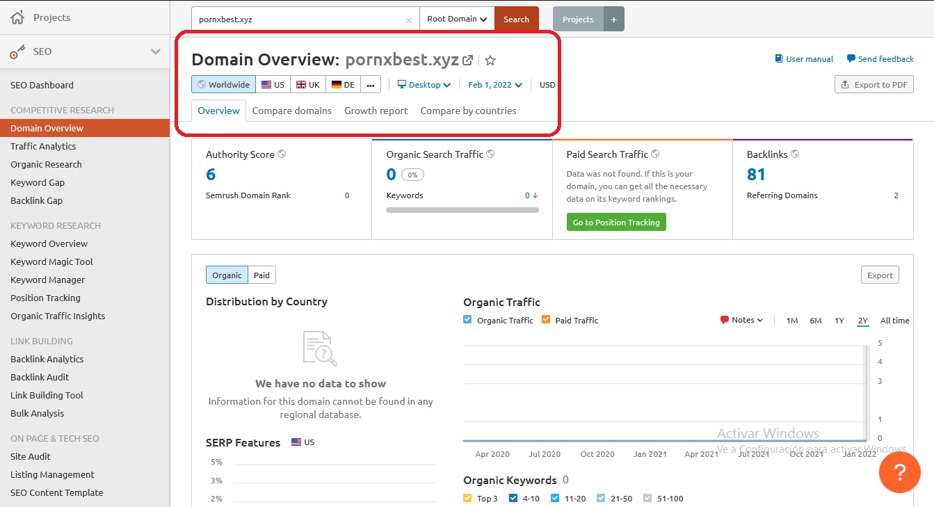Click the SEO key icon in the sidebar
Screen dimensions: 934x507
[17, 52]
